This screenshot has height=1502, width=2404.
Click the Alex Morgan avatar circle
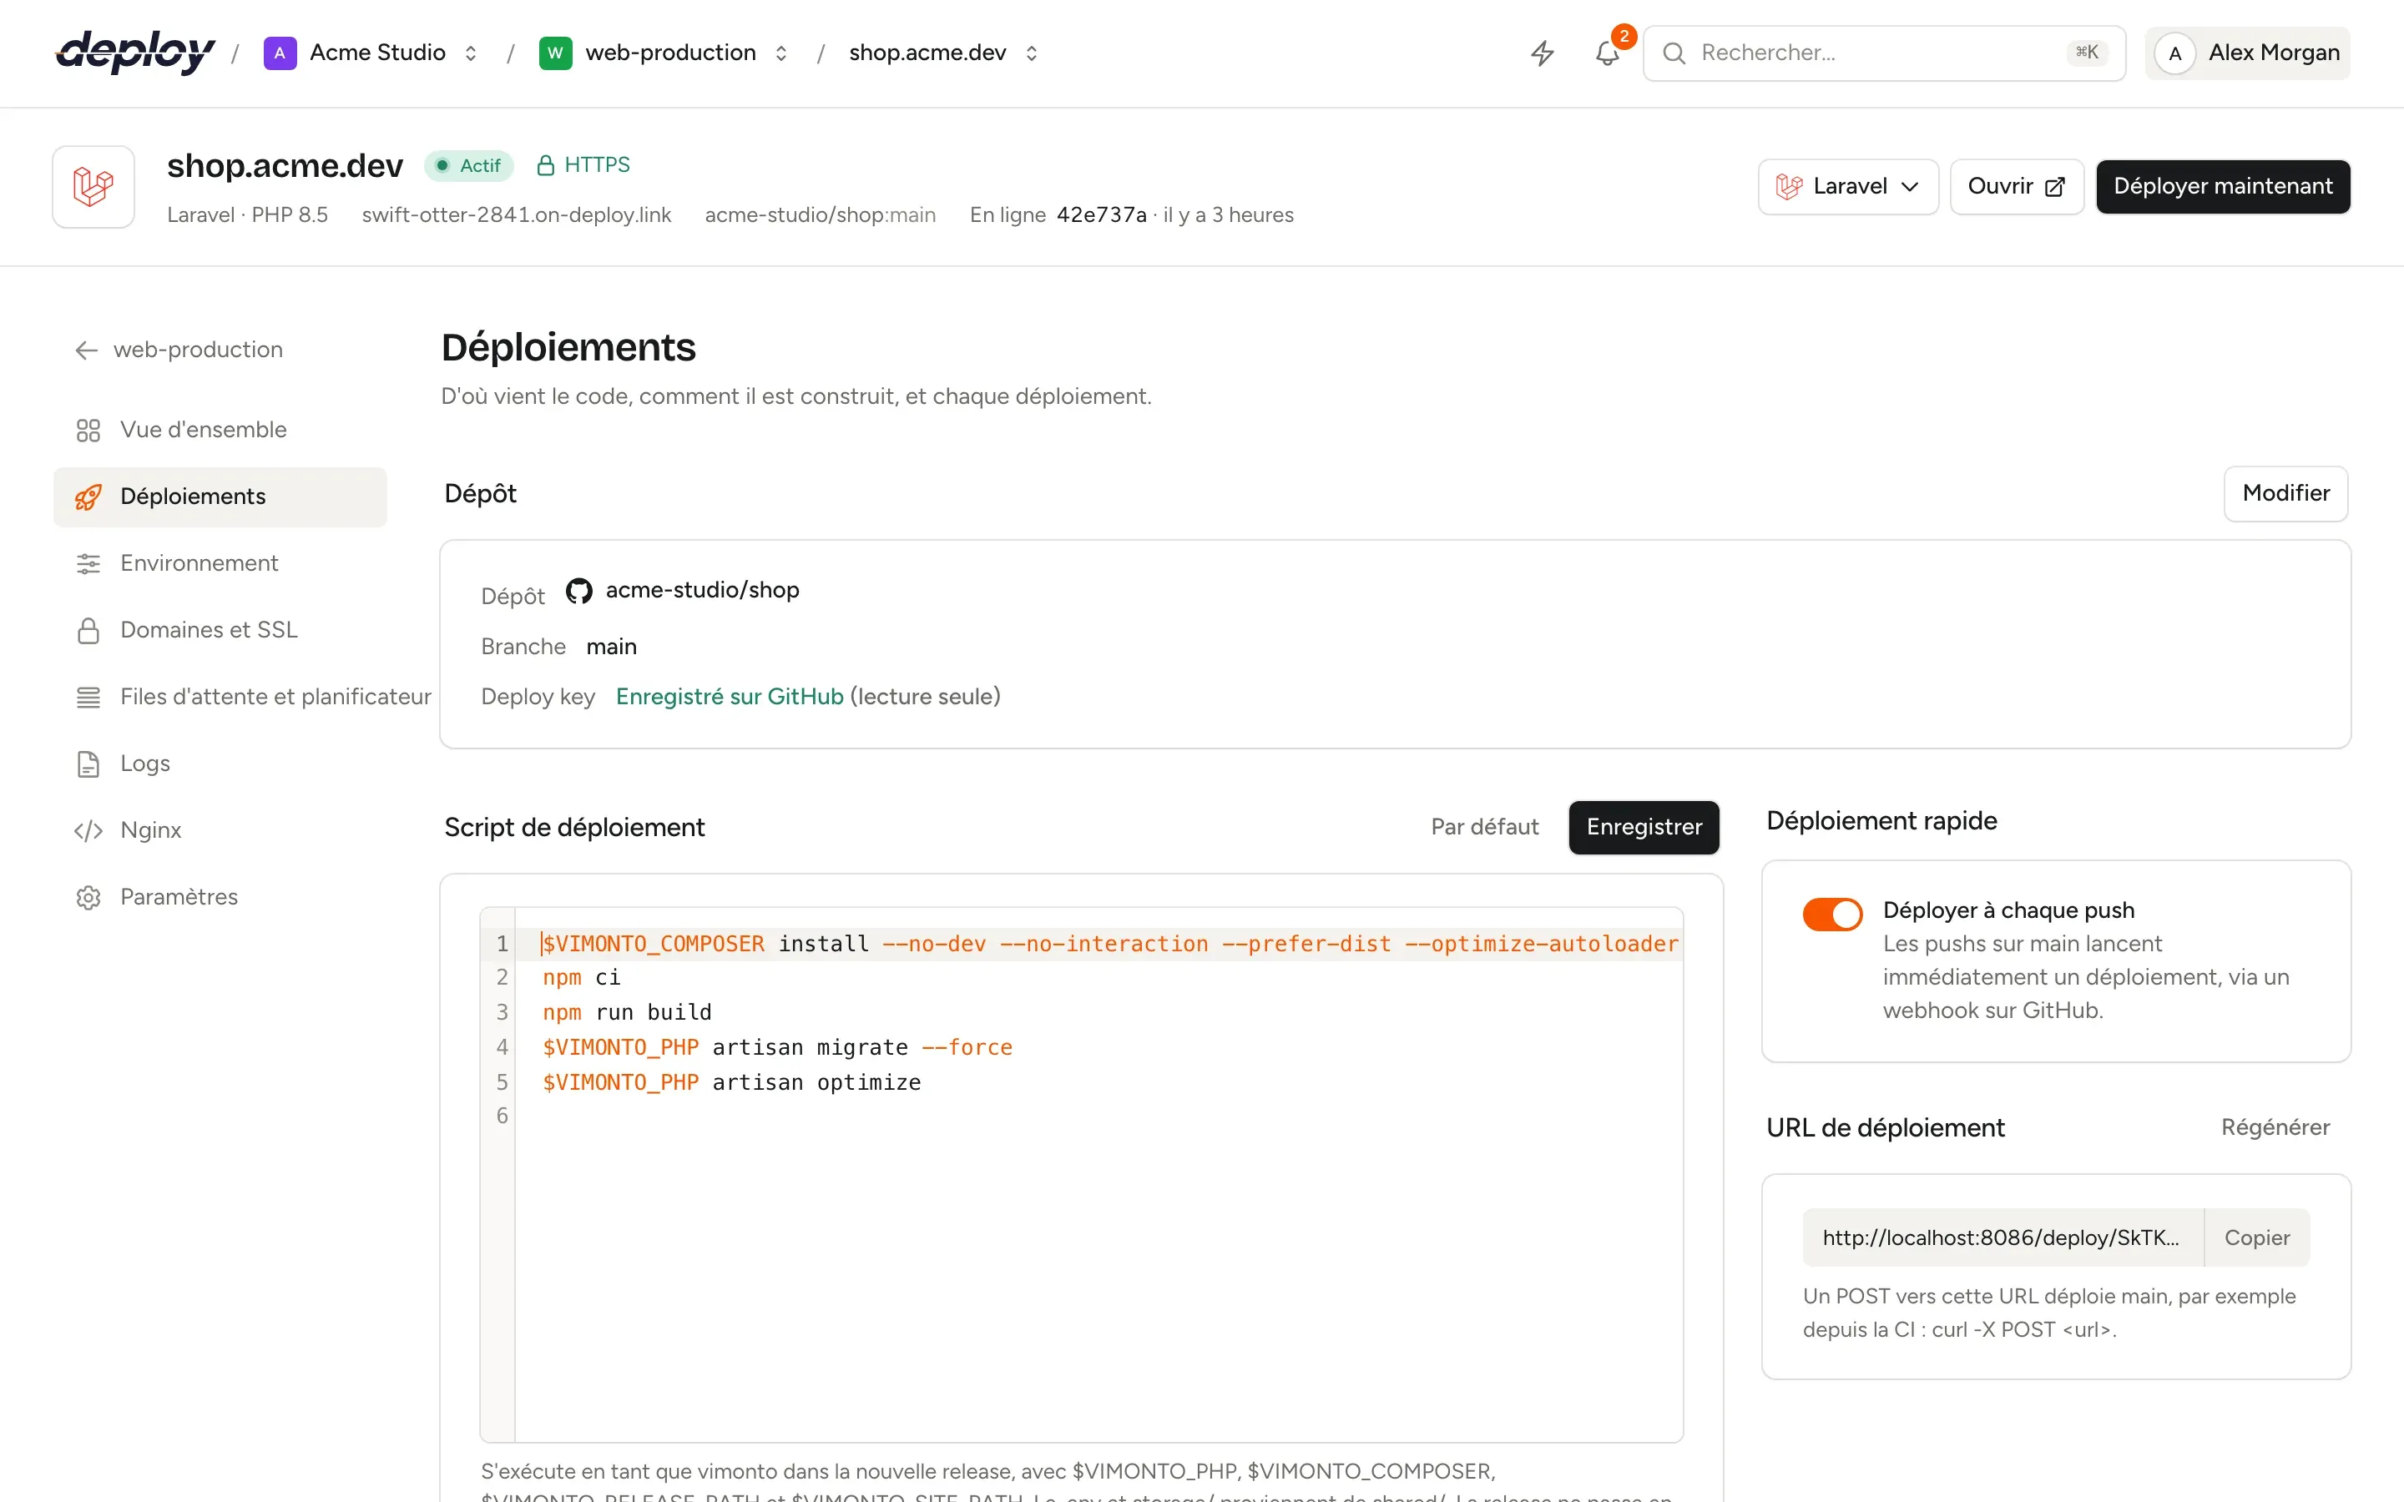[2175, 53]
